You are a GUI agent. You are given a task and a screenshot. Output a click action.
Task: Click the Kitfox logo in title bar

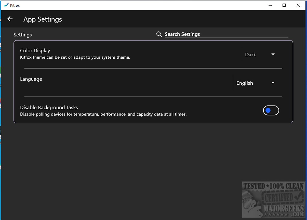point(6,5)
